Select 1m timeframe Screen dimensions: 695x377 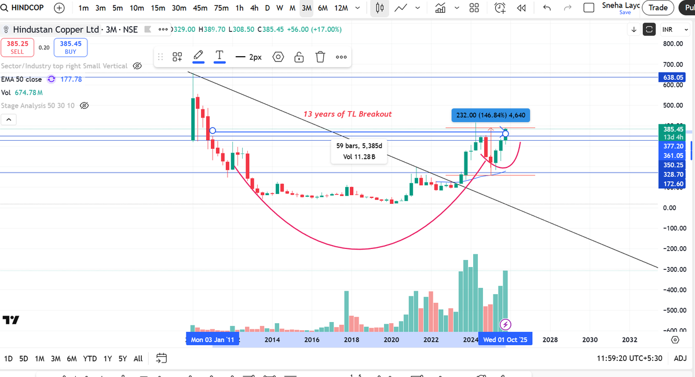83,8
